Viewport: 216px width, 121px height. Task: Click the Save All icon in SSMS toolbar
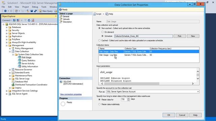[35, 11]
